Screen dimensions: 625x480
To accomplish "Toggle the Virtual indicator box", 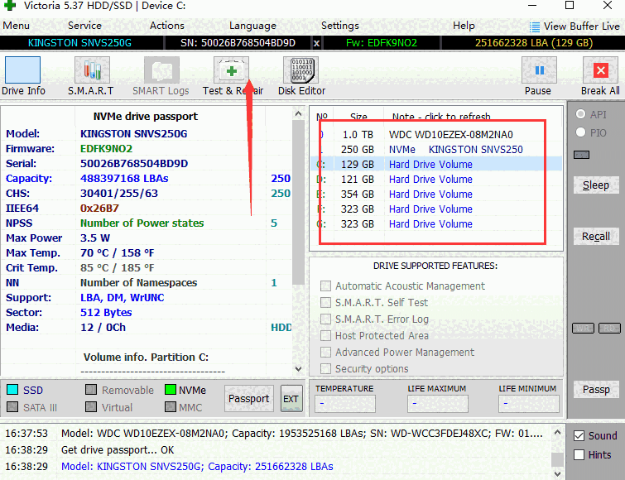I will click(x=91, y=406).
